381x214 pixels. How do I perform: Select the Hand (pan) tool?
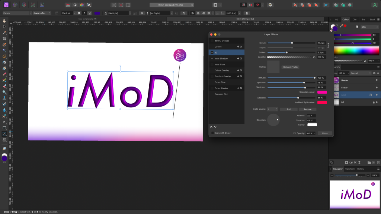4,21
